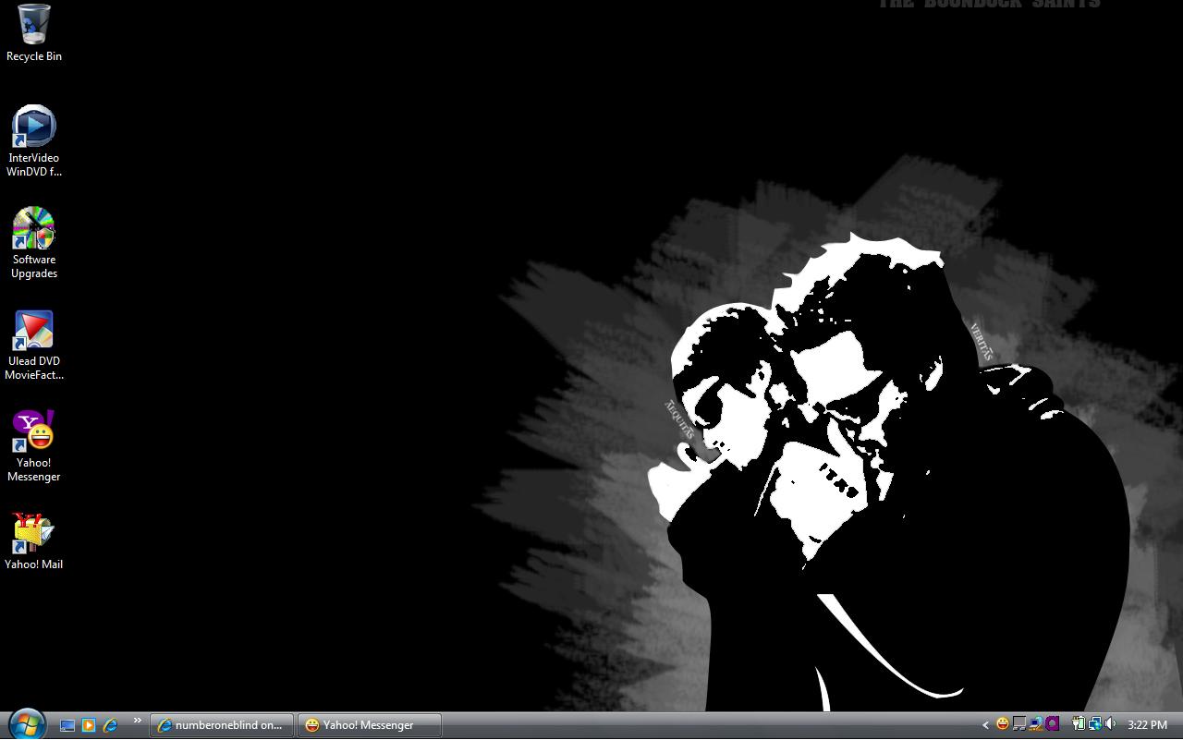The width and height of the screenshot is (1183, 740).
Task: Open the battery power plug tray icon
Action: [x=1078, y=724]
